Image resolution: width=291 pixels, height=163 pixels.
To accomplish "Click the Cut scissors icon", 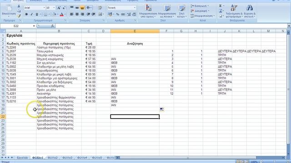I will coord(19,6).
